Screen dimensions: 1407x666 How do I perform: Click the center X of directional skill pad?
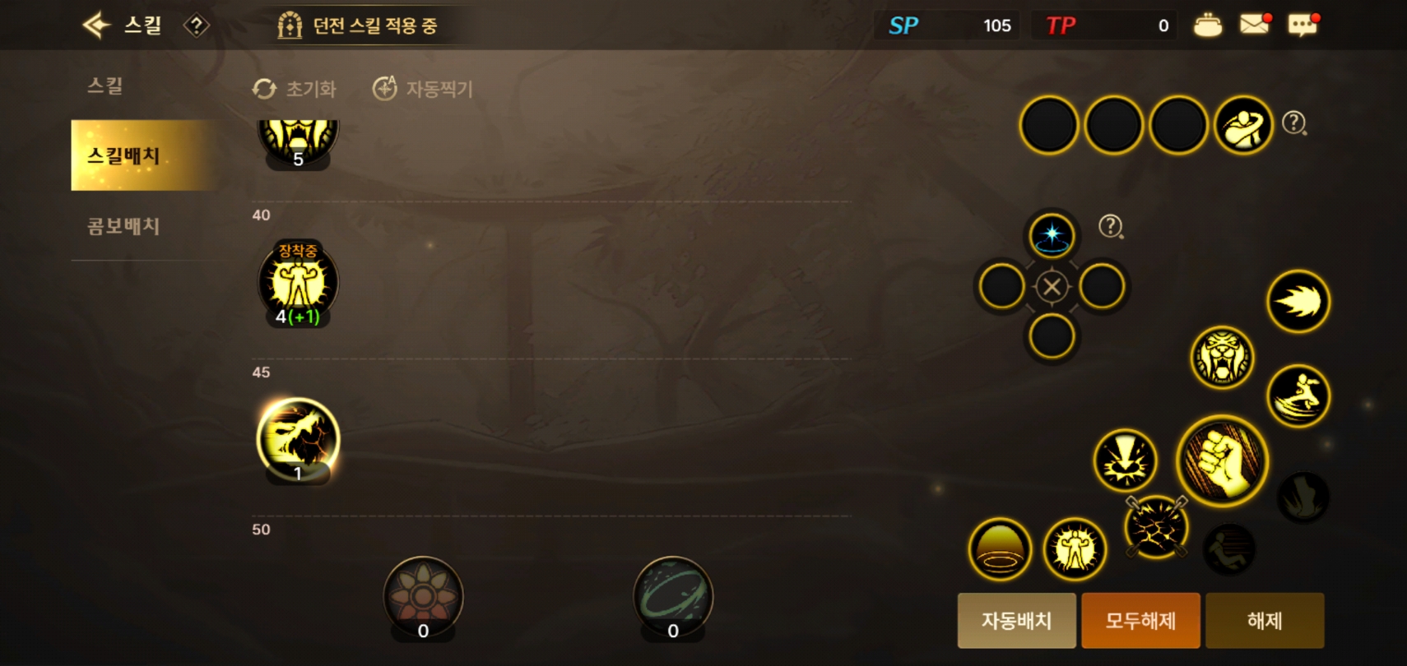(1052, 287)
